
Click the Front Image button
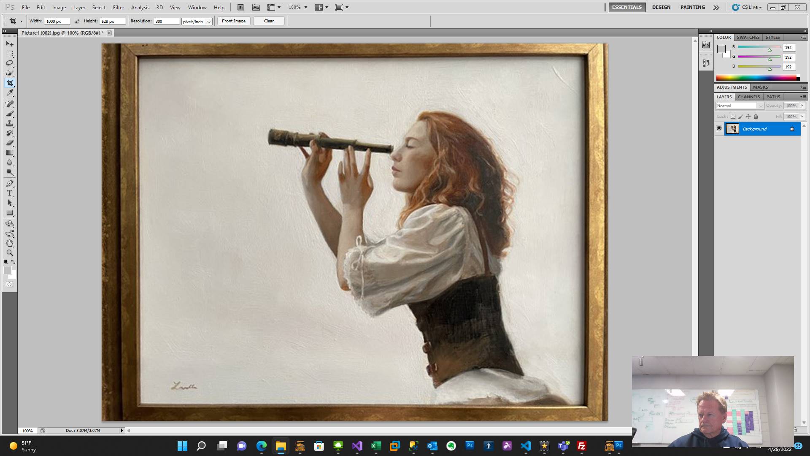233,21
